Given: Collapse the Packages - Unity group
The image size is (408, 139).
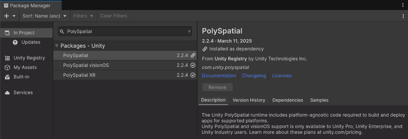Looking at the screenshot, I should coord(57,46).
